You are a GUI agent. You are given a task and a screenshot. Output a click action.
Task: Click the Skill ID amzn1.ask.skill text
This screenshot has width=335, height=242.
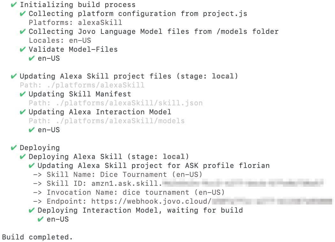click(x=127, y=184)
